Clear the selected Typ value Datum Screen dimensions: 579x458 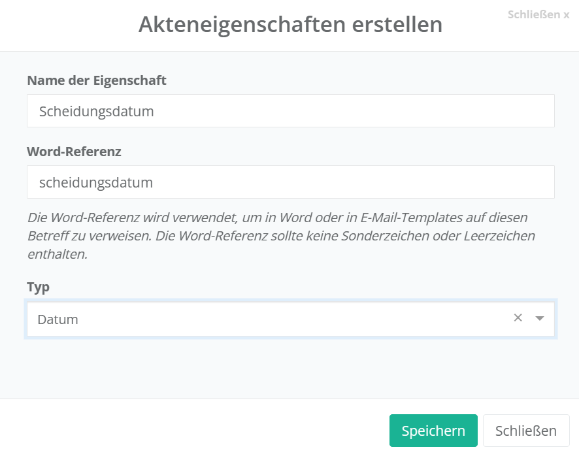pyautogui.click(x=518, y=318)
